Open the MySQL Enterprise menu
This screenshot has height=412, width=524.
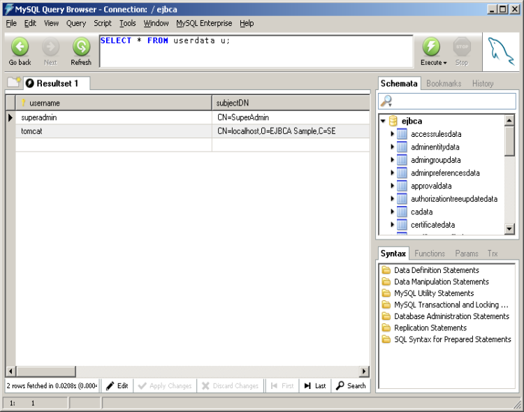tap(204, 23)
